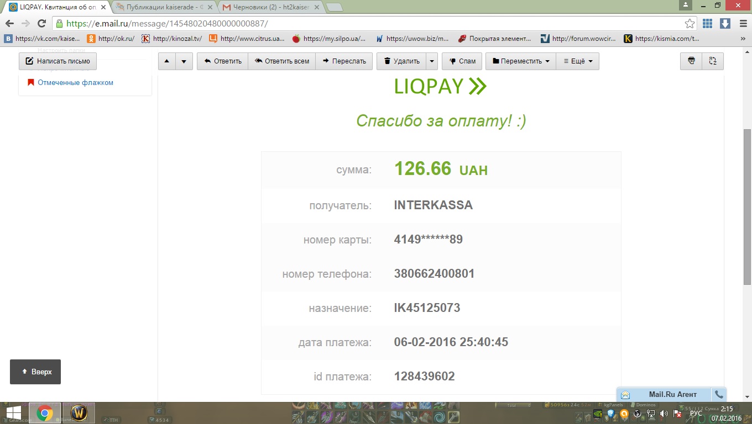Click the payment id 128439602
This screenshot has width=752, height=424.
pyautogui.click(x=424, y=377)
